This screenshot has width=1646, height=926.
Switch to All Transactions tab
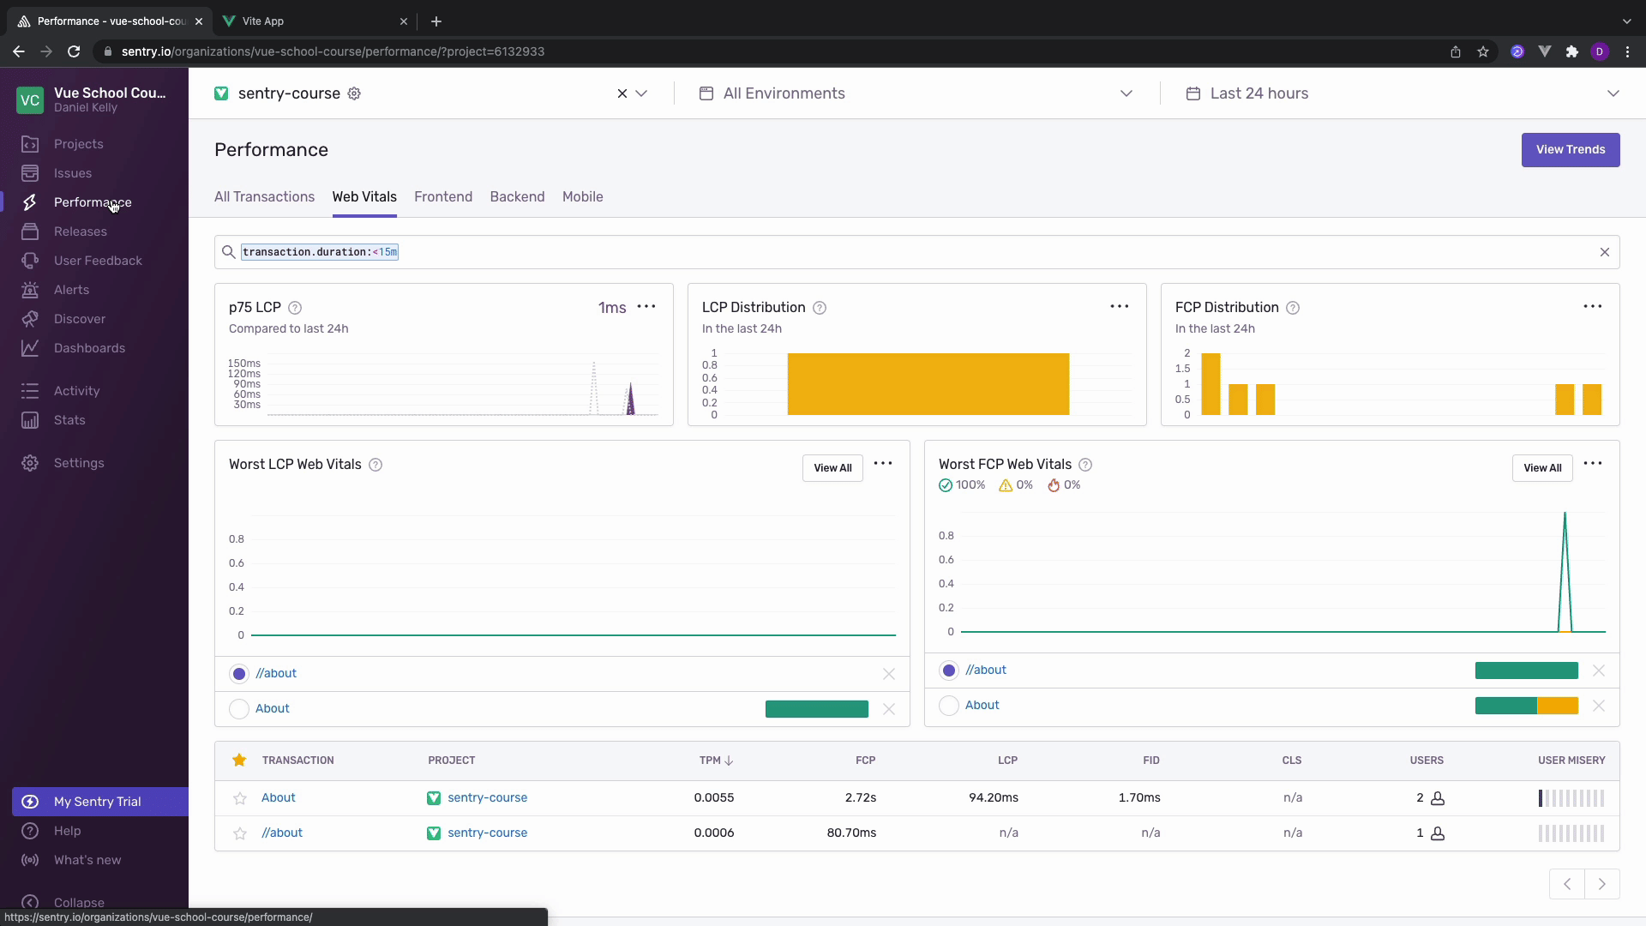coord(264,197)
